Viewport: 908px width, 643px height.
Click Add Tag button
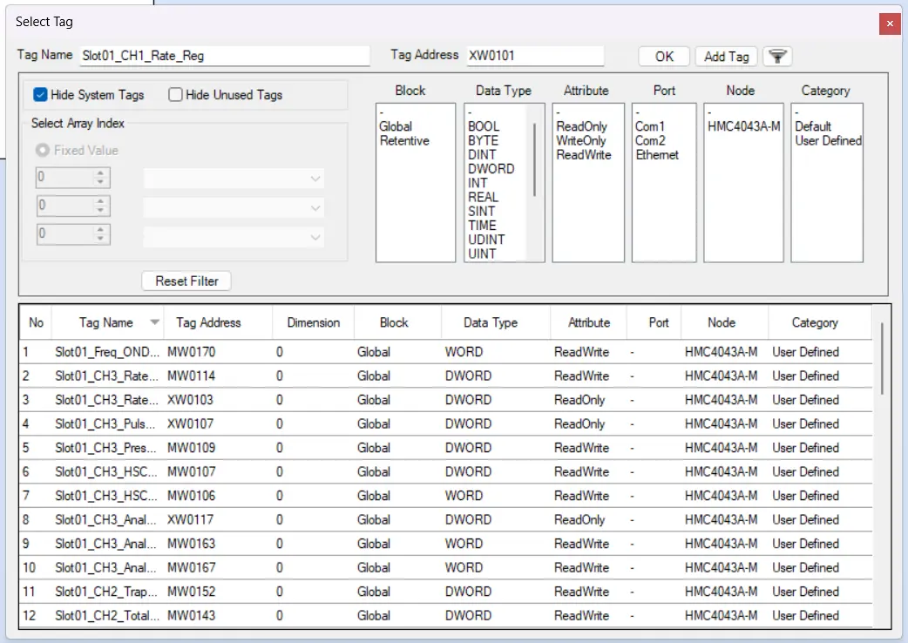[x=726, y=56]
